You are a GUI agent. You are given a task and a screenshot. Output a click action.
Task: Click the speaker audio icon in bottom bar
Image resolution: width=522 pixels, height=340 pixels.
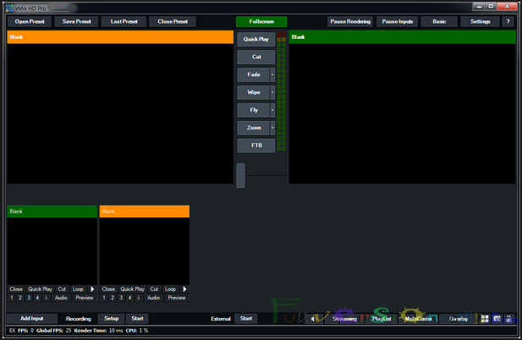pos(313,319)
